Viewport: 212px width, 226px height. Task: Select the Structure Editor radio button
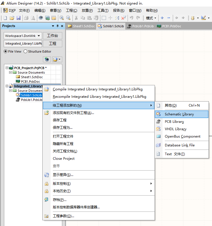point(25,51)
